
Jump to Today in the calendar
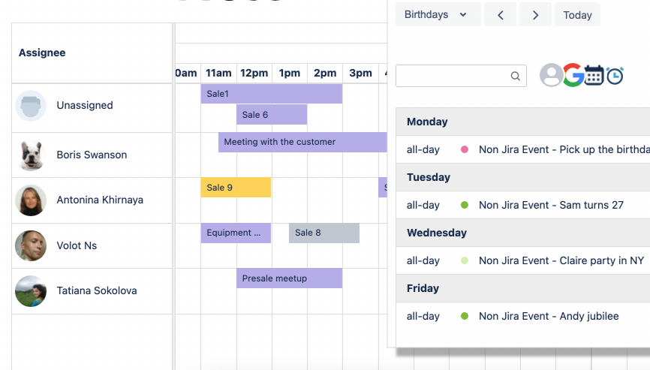[x=577, y=15]
